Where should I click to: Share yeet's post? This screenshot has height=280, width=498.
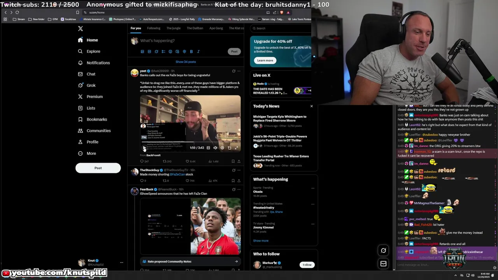pos(239,161)
